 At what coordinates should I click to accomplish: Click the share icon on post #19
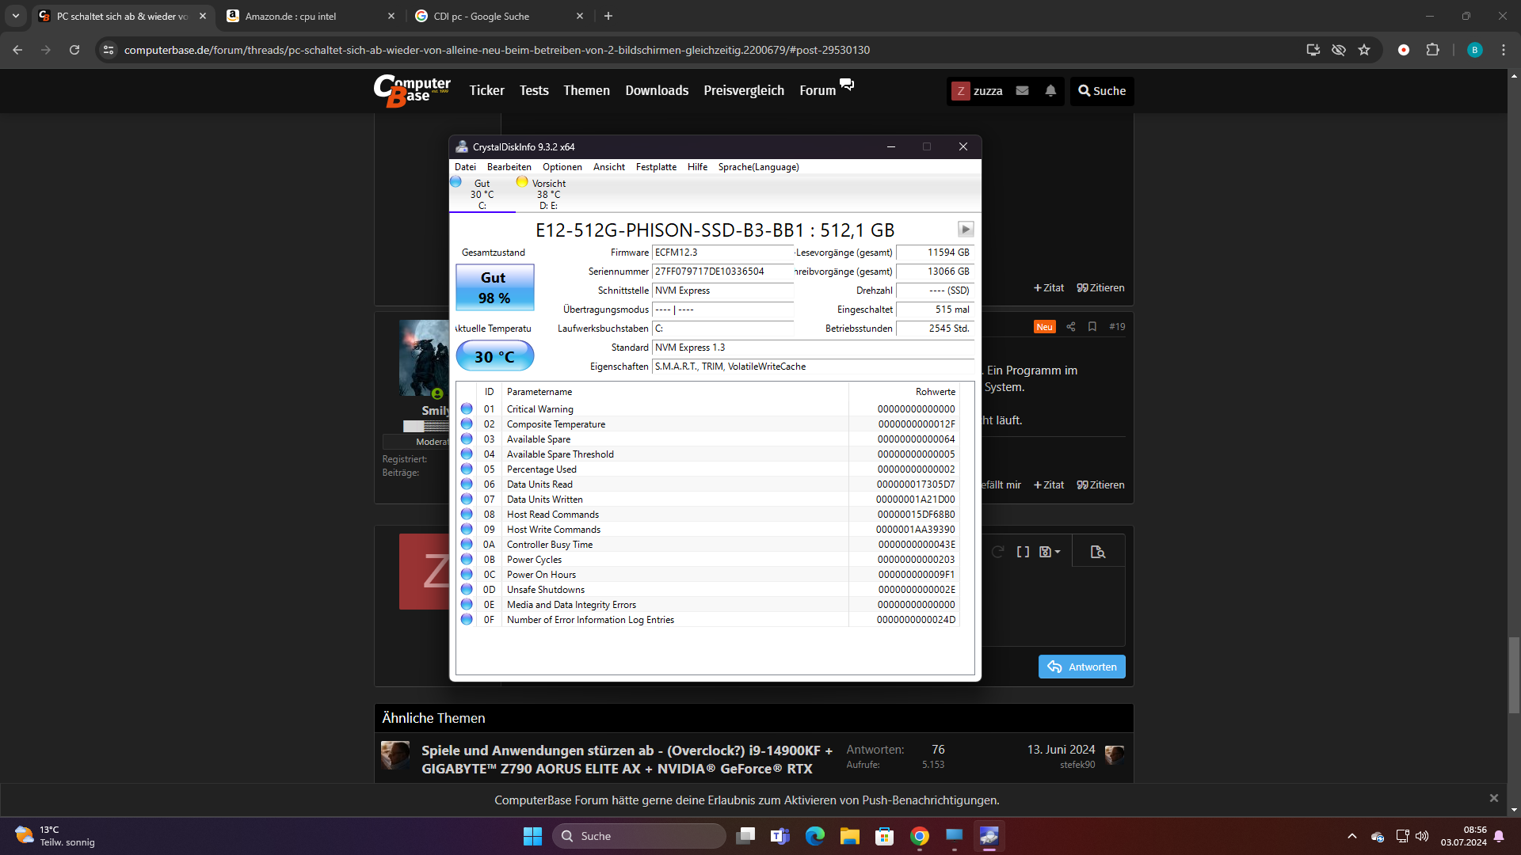[x=1070, y=327]
